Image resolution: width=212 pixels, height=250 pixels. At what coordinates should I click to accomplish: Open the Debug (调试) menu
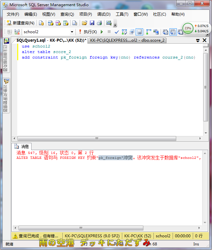point(104,14)
